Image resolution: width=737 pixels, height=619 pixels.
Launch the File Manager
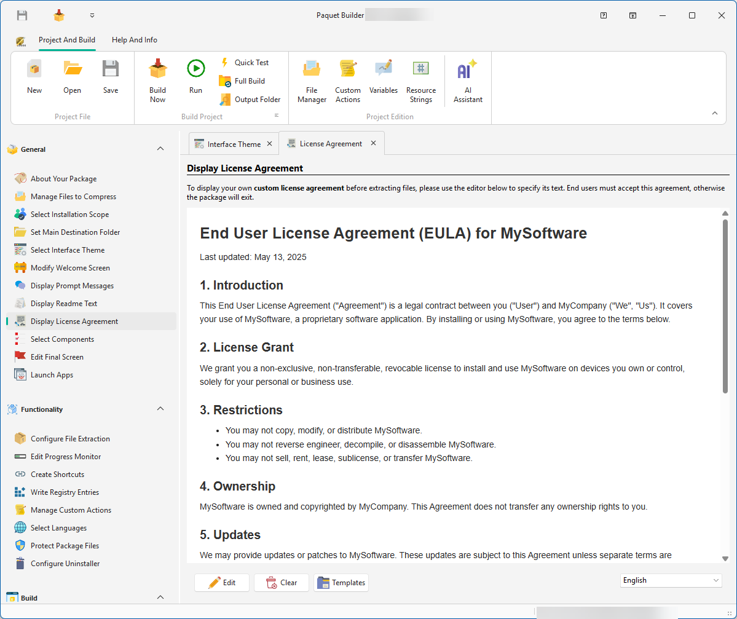pos(312,80)
